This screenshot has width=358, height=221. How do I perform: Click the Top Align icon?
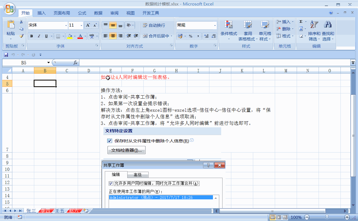click(105, 25)
